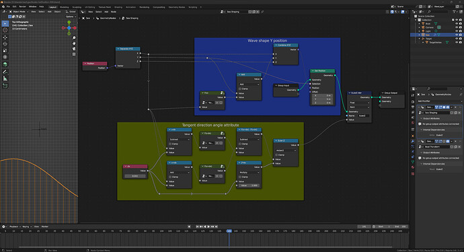Click the outliner filter funnel icon
Image resolution: width=464 pixels, height=252 pixels.
click(454, 12)
